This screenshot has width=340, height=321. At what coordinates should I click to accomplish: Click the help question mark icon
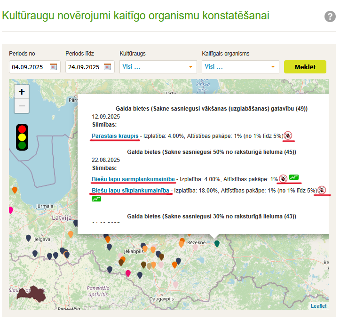(330, 16)
